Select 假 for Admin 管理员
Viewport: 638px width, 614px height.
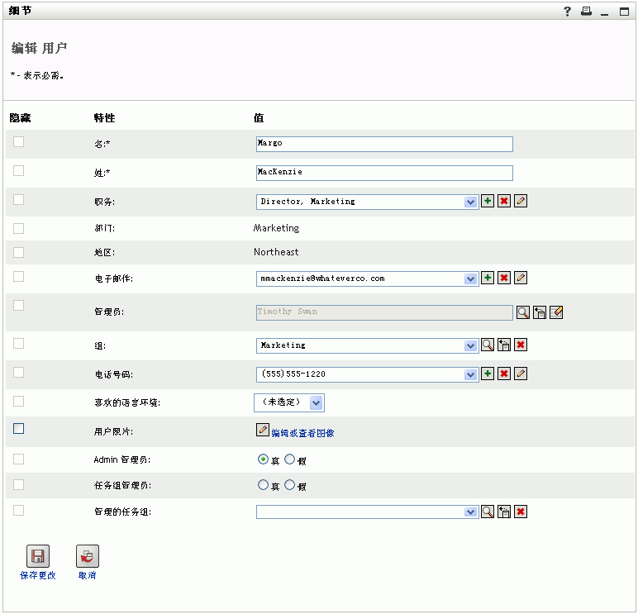290,459
